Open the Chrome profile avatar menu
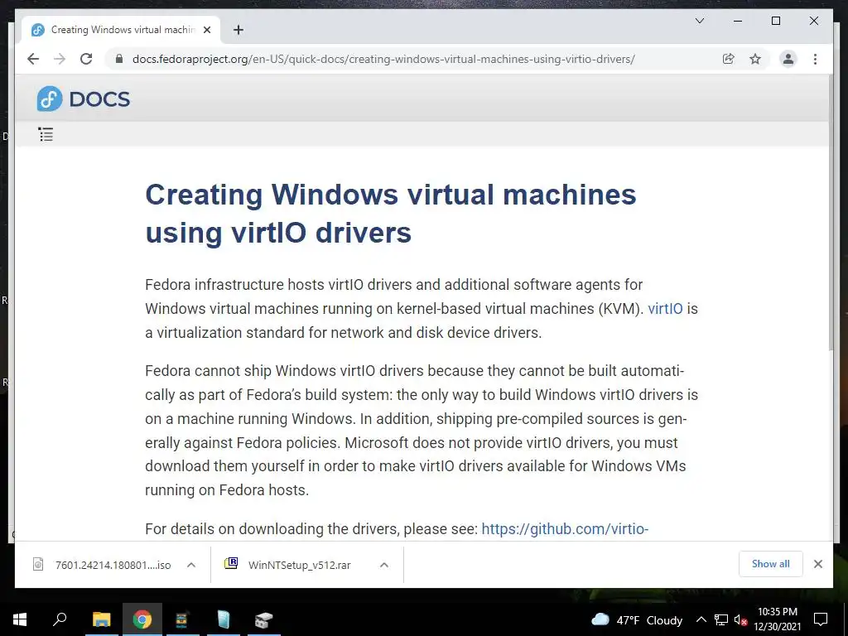 [x=788, y=59]
